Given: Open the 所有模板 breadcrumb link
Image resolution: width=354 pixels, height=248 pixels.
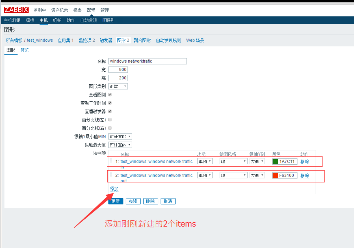Looking at the screenshot, I should [14, 40].
